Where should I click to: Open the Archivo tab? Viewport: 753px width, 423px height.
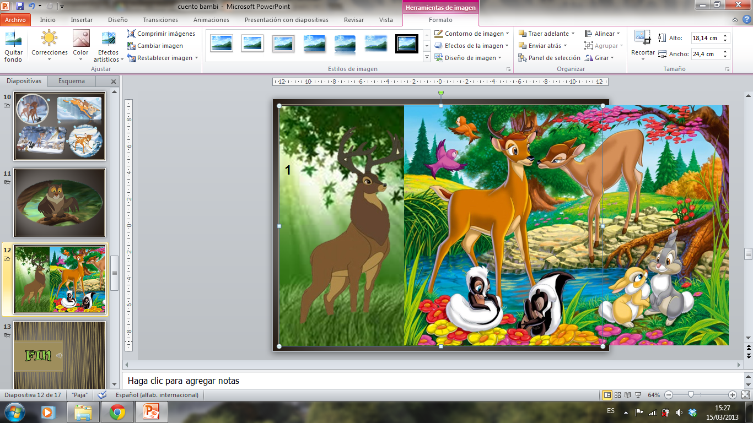tap(15, 20)
